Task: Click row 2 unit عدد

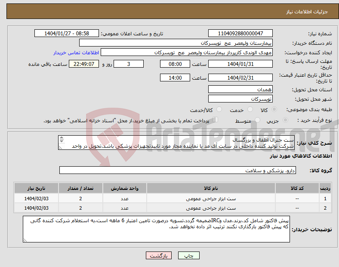Action: coord(125,208)
